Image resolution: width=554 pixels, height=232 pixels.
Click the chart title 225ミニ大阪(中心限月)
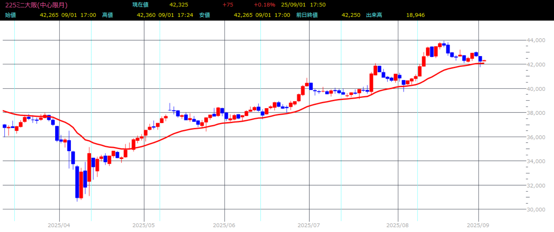(36, 5)
